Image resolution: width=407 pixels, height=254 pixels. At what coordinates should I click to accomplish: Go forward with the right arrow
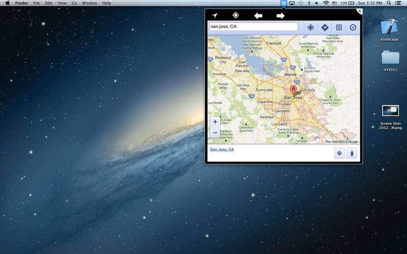click(280, 16)
